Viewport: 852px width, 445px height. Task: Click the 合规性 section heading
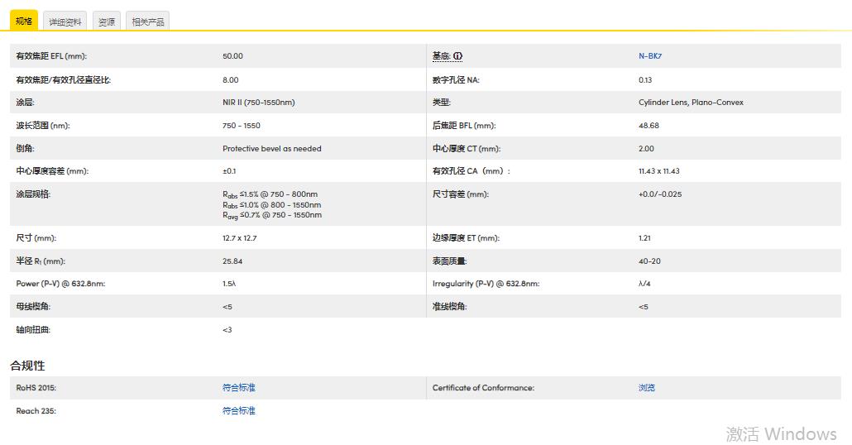[27, 365]
